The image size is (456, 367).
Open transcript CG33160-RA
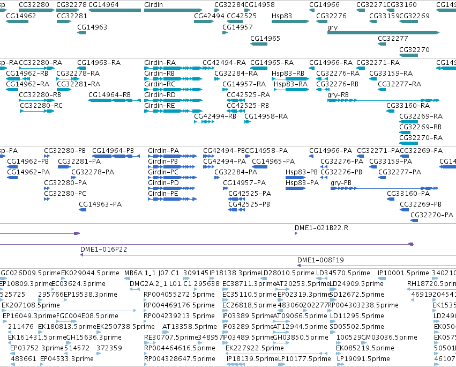408,106
